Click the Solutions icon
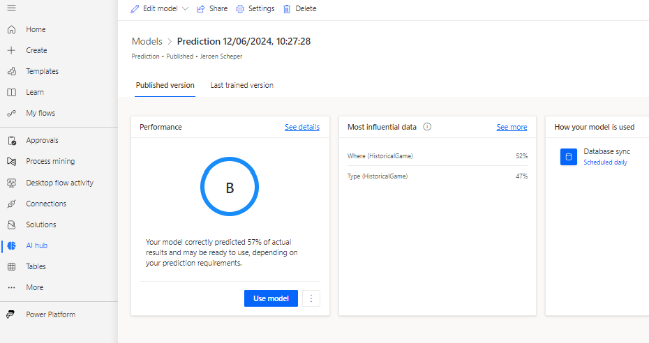 [12, 224]
